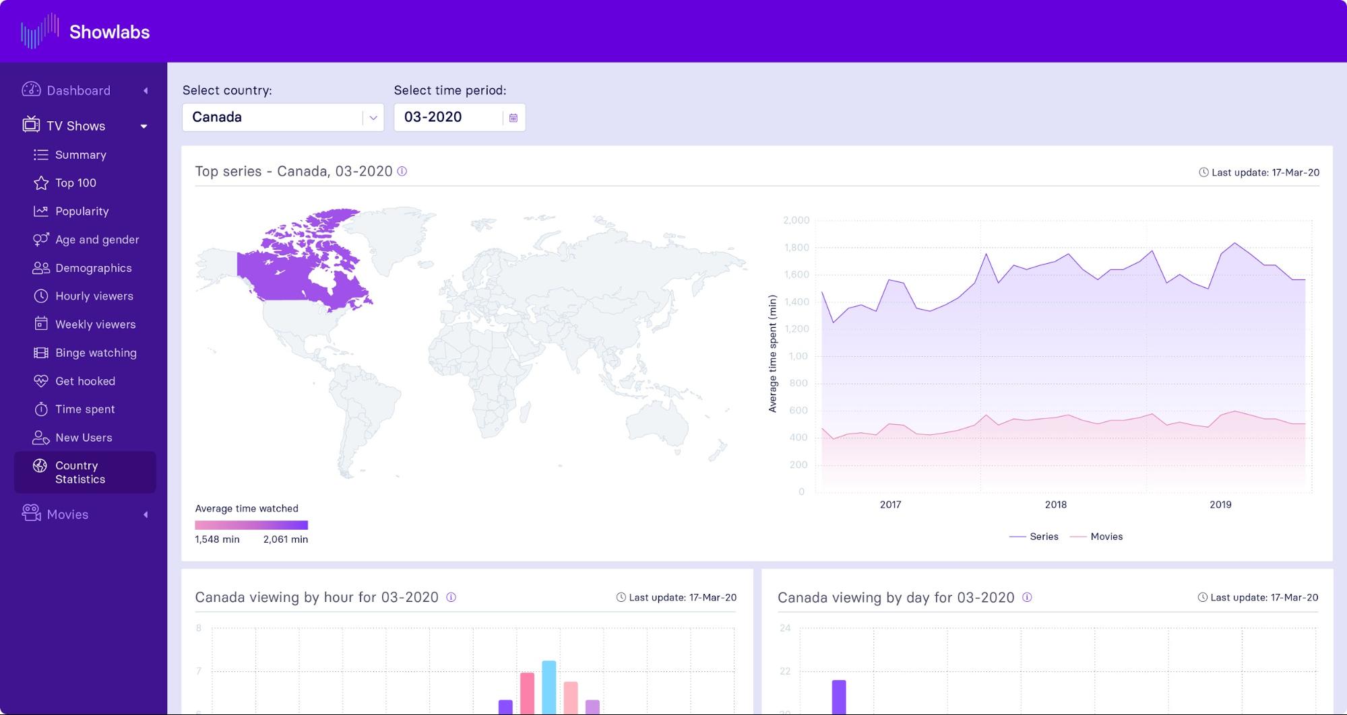Click info icon beside Top series title
1347x715 pixels.
click(402, 171)
